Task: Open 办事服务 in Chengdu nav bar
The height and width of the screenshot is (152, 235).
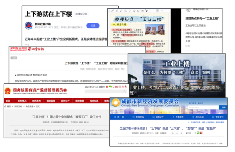Action: click(178, 117)
